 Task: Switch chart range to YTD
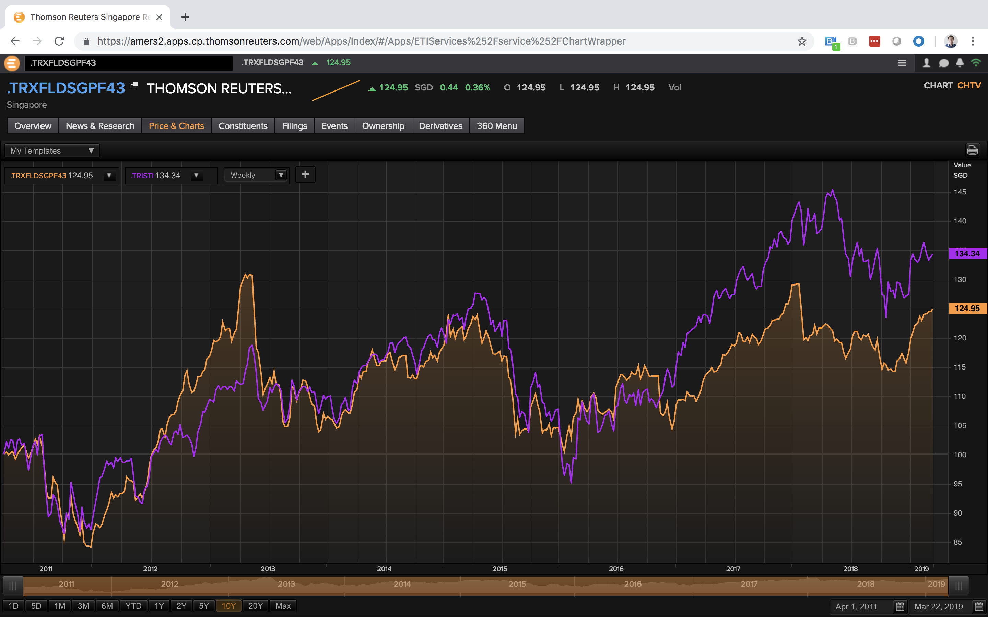point(133,606)
